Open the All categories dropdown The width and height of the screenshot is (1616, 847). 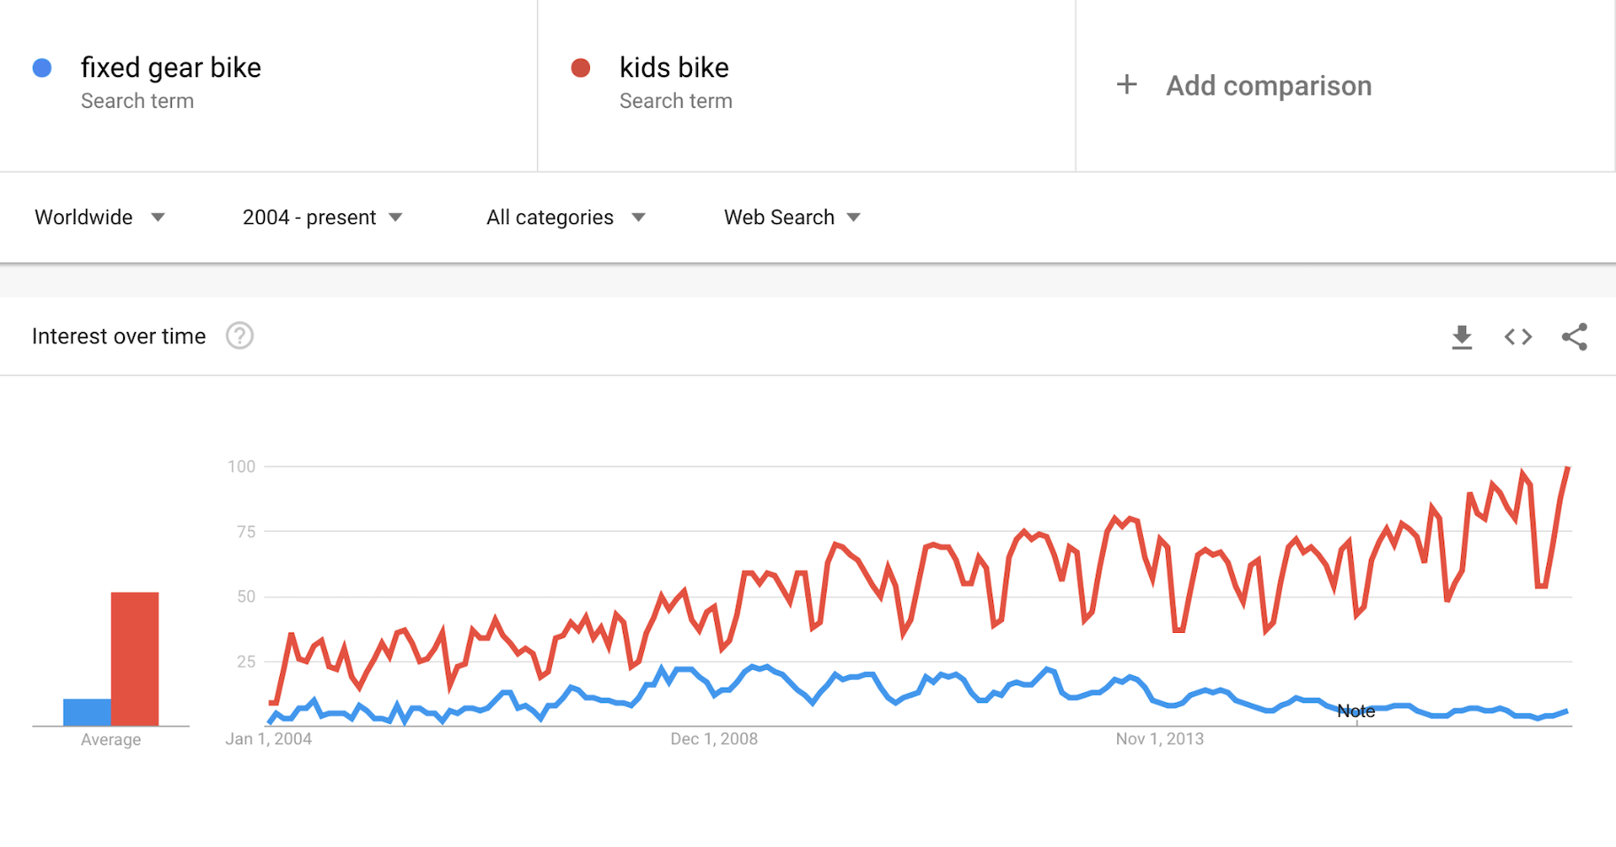point(565,218)
